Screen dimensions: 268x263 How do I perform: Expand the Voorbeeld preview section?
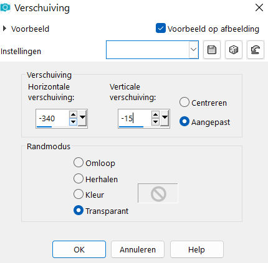[x=4, y=29]
